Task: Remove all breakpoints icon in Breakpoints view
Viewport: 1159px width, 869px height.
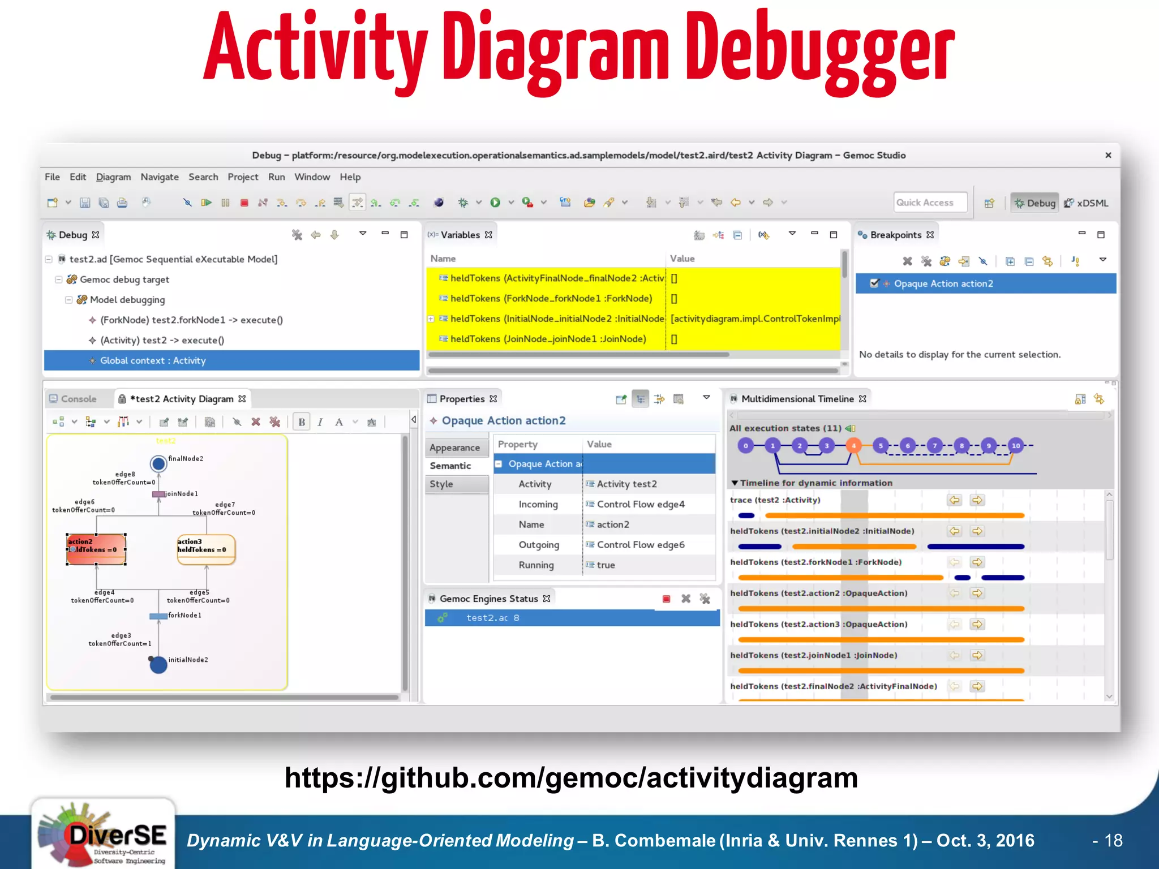Action: click(926, 261)
